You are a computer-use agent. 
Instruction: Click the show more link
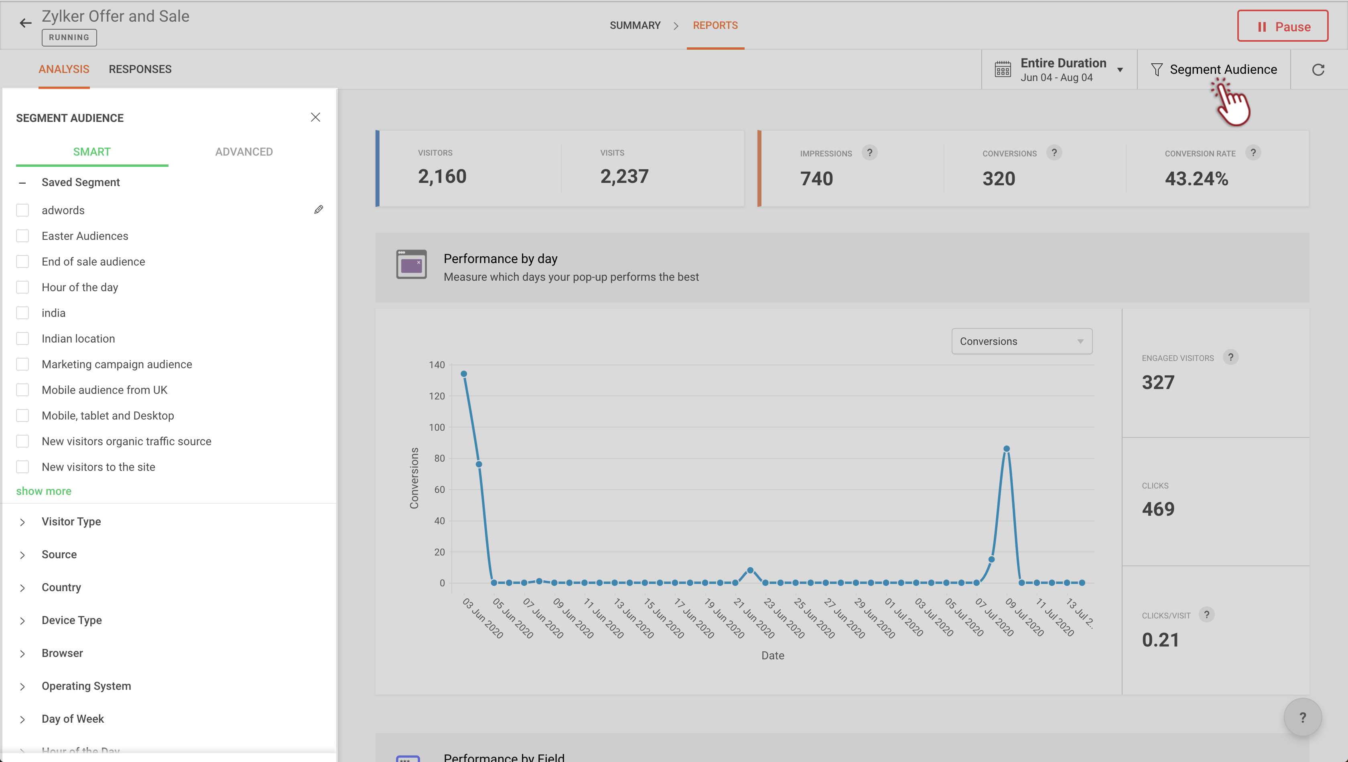[43, 491]
